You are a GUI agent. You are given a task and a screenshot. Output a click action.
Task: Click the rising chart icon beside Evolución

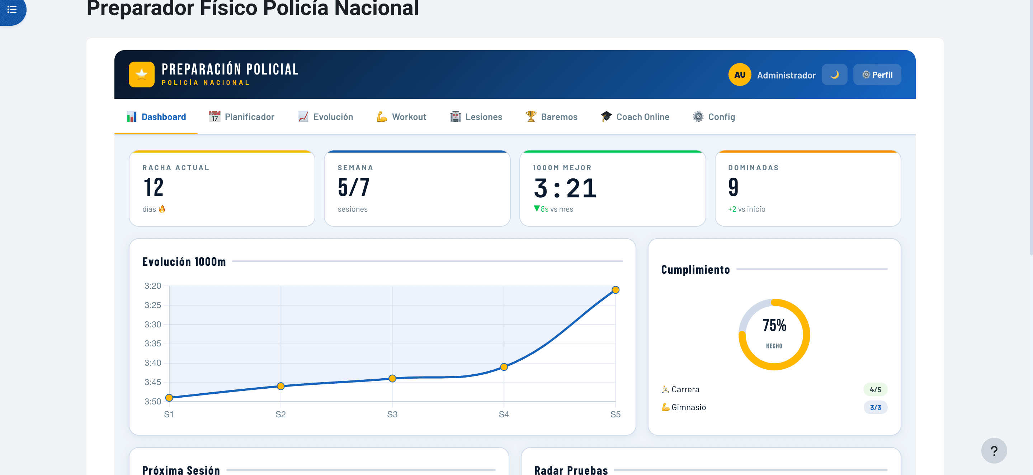coord(303,116)
